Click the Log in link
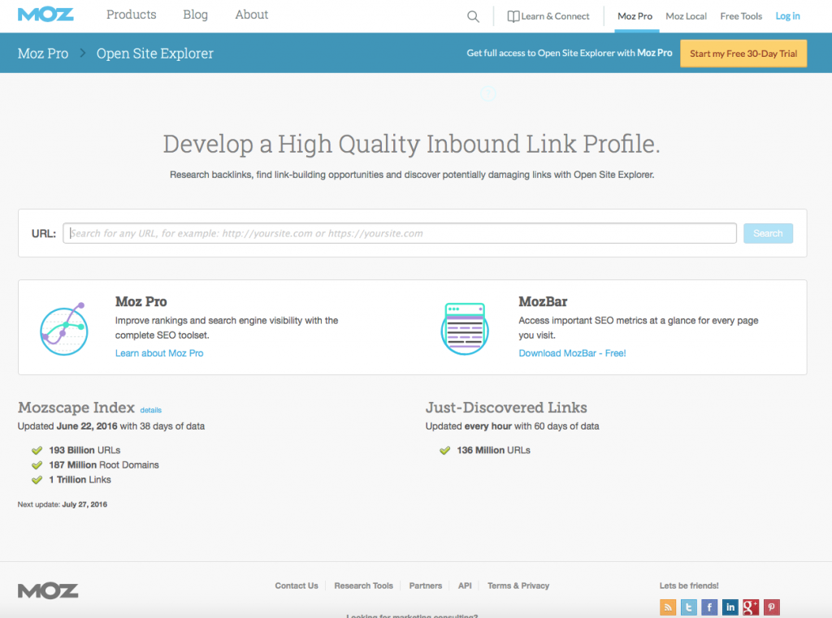This screenshot has width=832, height=618. 787,16
